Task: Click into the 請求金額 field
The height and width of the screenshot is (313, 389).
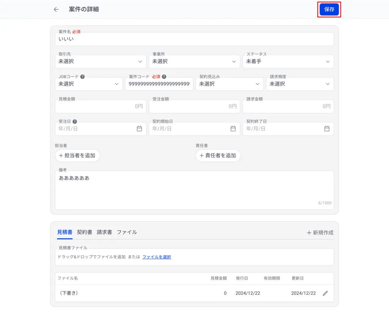Action: 288,106
